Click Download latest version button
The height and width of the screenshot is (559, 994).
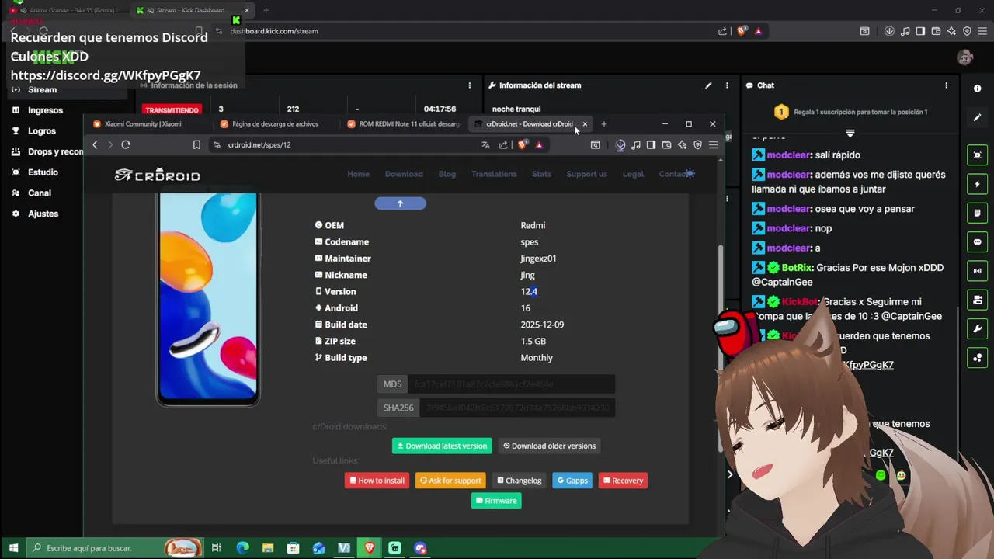click(x=443, y=446)
